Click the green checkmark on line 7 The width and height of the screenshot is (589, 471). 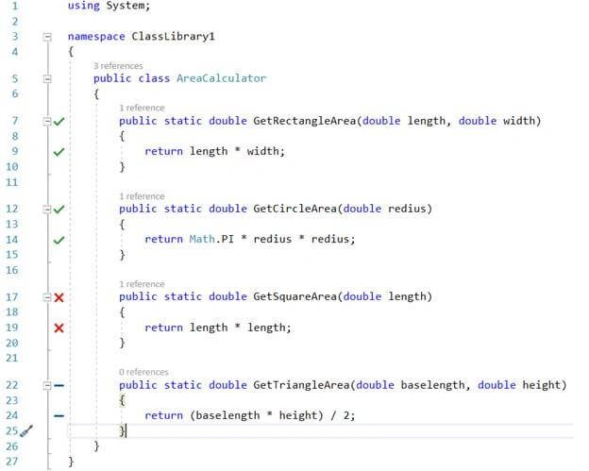(x=59, y=122)
